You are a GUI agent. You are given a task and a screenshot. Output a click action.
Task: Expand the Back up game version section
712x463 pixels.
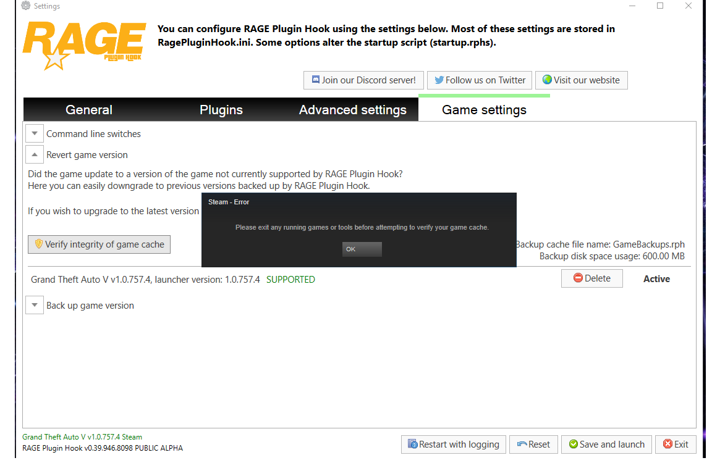[x=35, y=305]
